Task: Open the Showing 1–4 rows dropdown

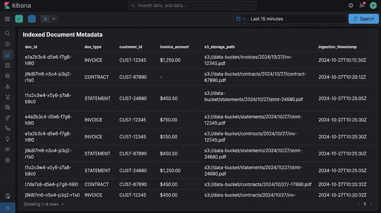Action: click(x=44, y=204)
